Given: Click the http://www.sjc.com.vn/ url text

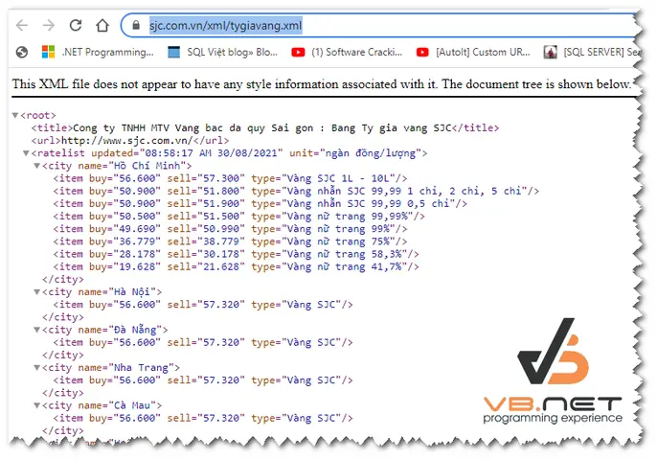Looking at the screenshot, I should [127, 141].
